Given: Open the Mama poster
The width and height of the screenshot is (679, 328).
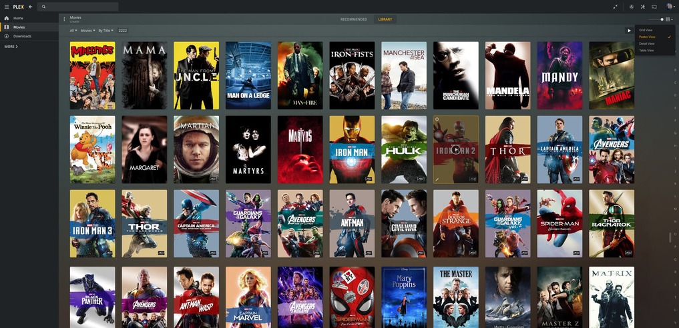Looking at the screenshot, I should pyautogui.click(x=144, y=75).
